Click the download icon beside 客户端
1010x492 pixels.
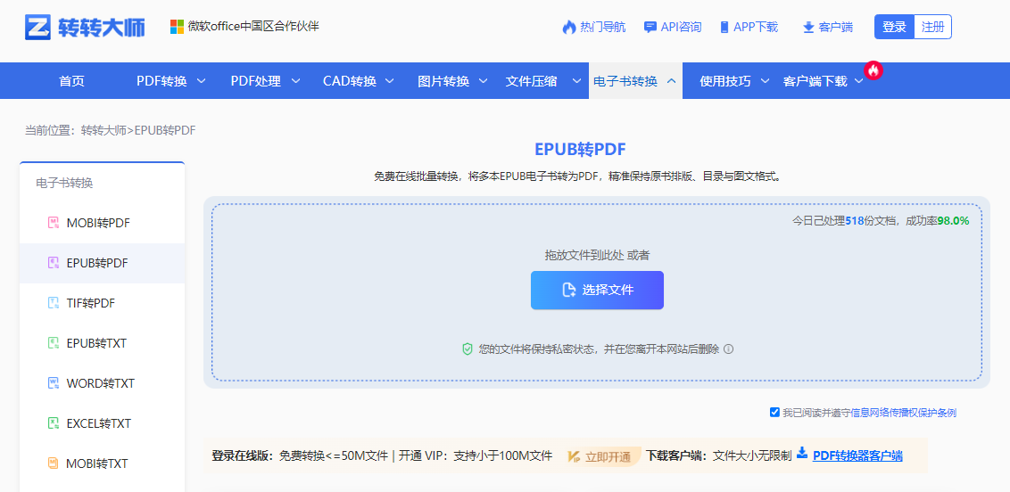(808, 27)
